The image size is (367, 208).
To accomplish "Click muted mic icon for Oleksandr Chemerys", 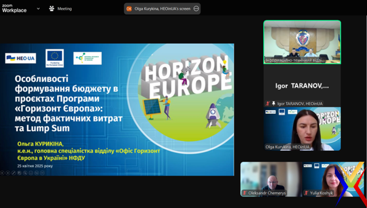I will (x=244, y=193).
